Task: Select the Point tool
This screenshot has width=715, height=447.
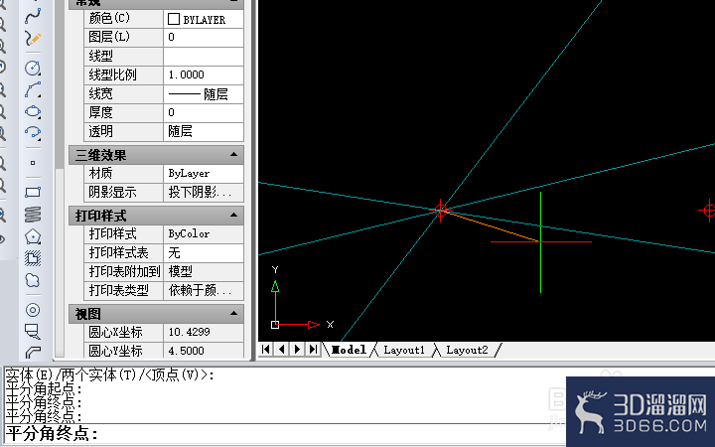Action: click(x=33, y=163)
